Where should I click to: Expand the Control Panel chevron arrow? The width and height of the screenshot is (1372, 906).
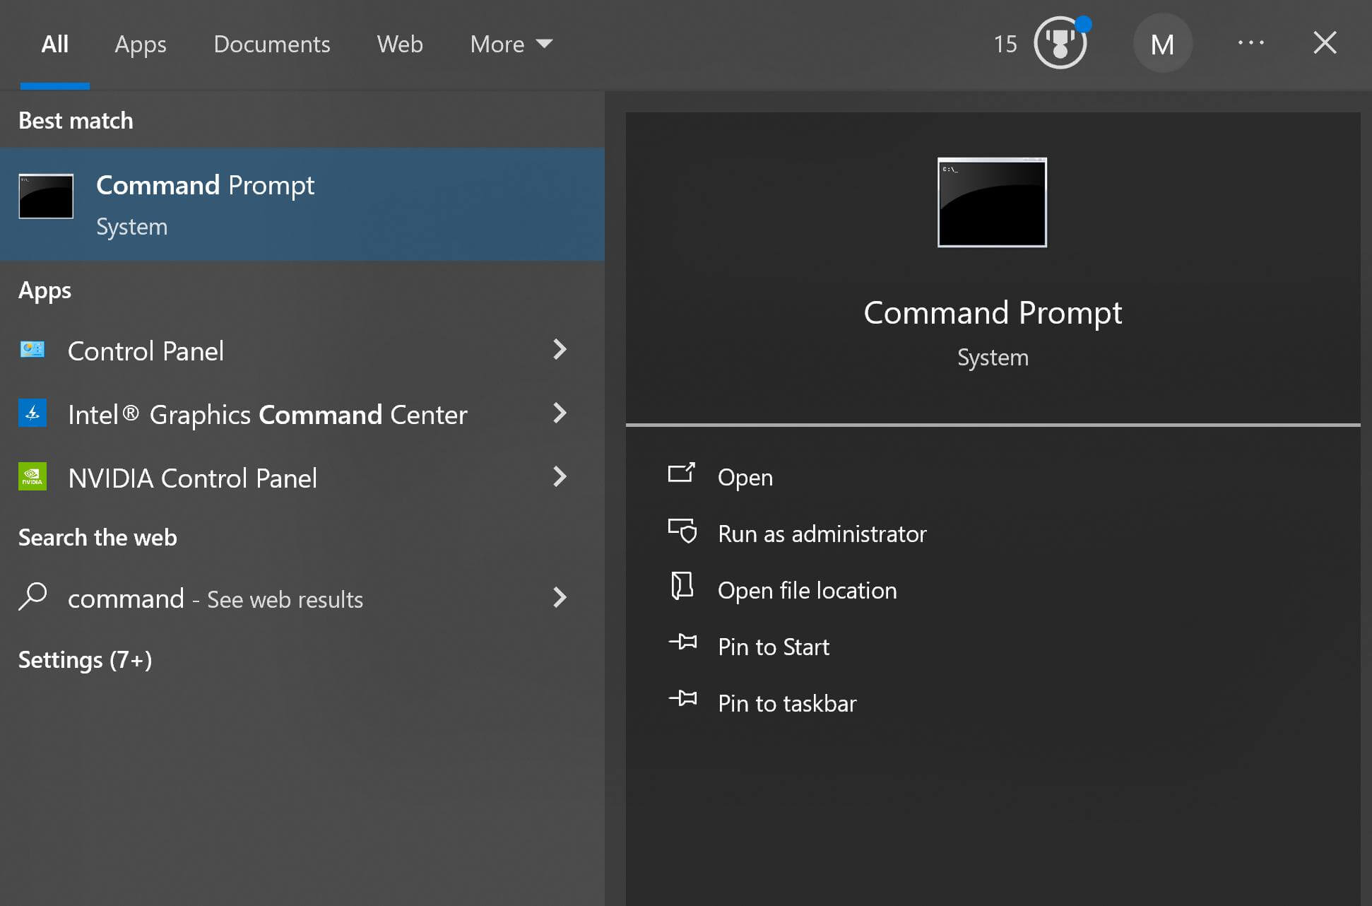click(560, 349)
